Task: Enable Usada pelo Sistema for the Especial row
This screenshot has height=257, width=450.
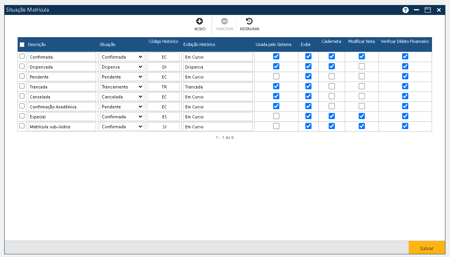Action: [276, 116]
